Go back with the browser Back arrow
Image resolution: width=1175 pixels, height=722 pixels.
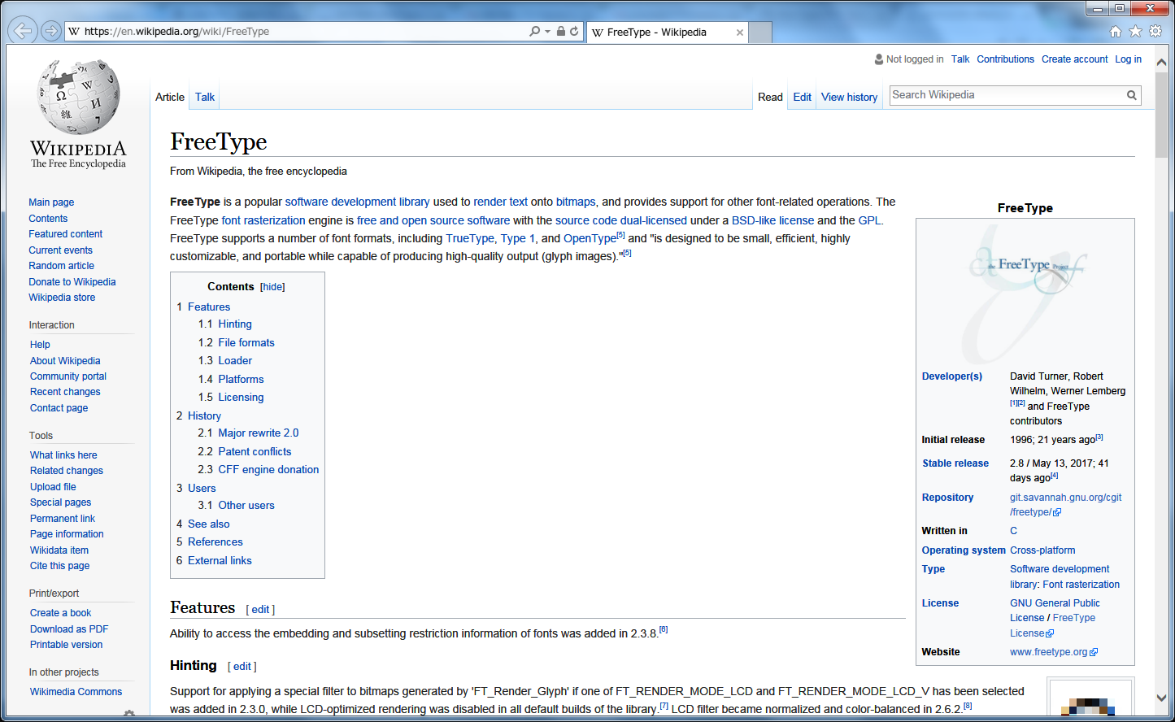pyautogui.click(x=22, y=31)
